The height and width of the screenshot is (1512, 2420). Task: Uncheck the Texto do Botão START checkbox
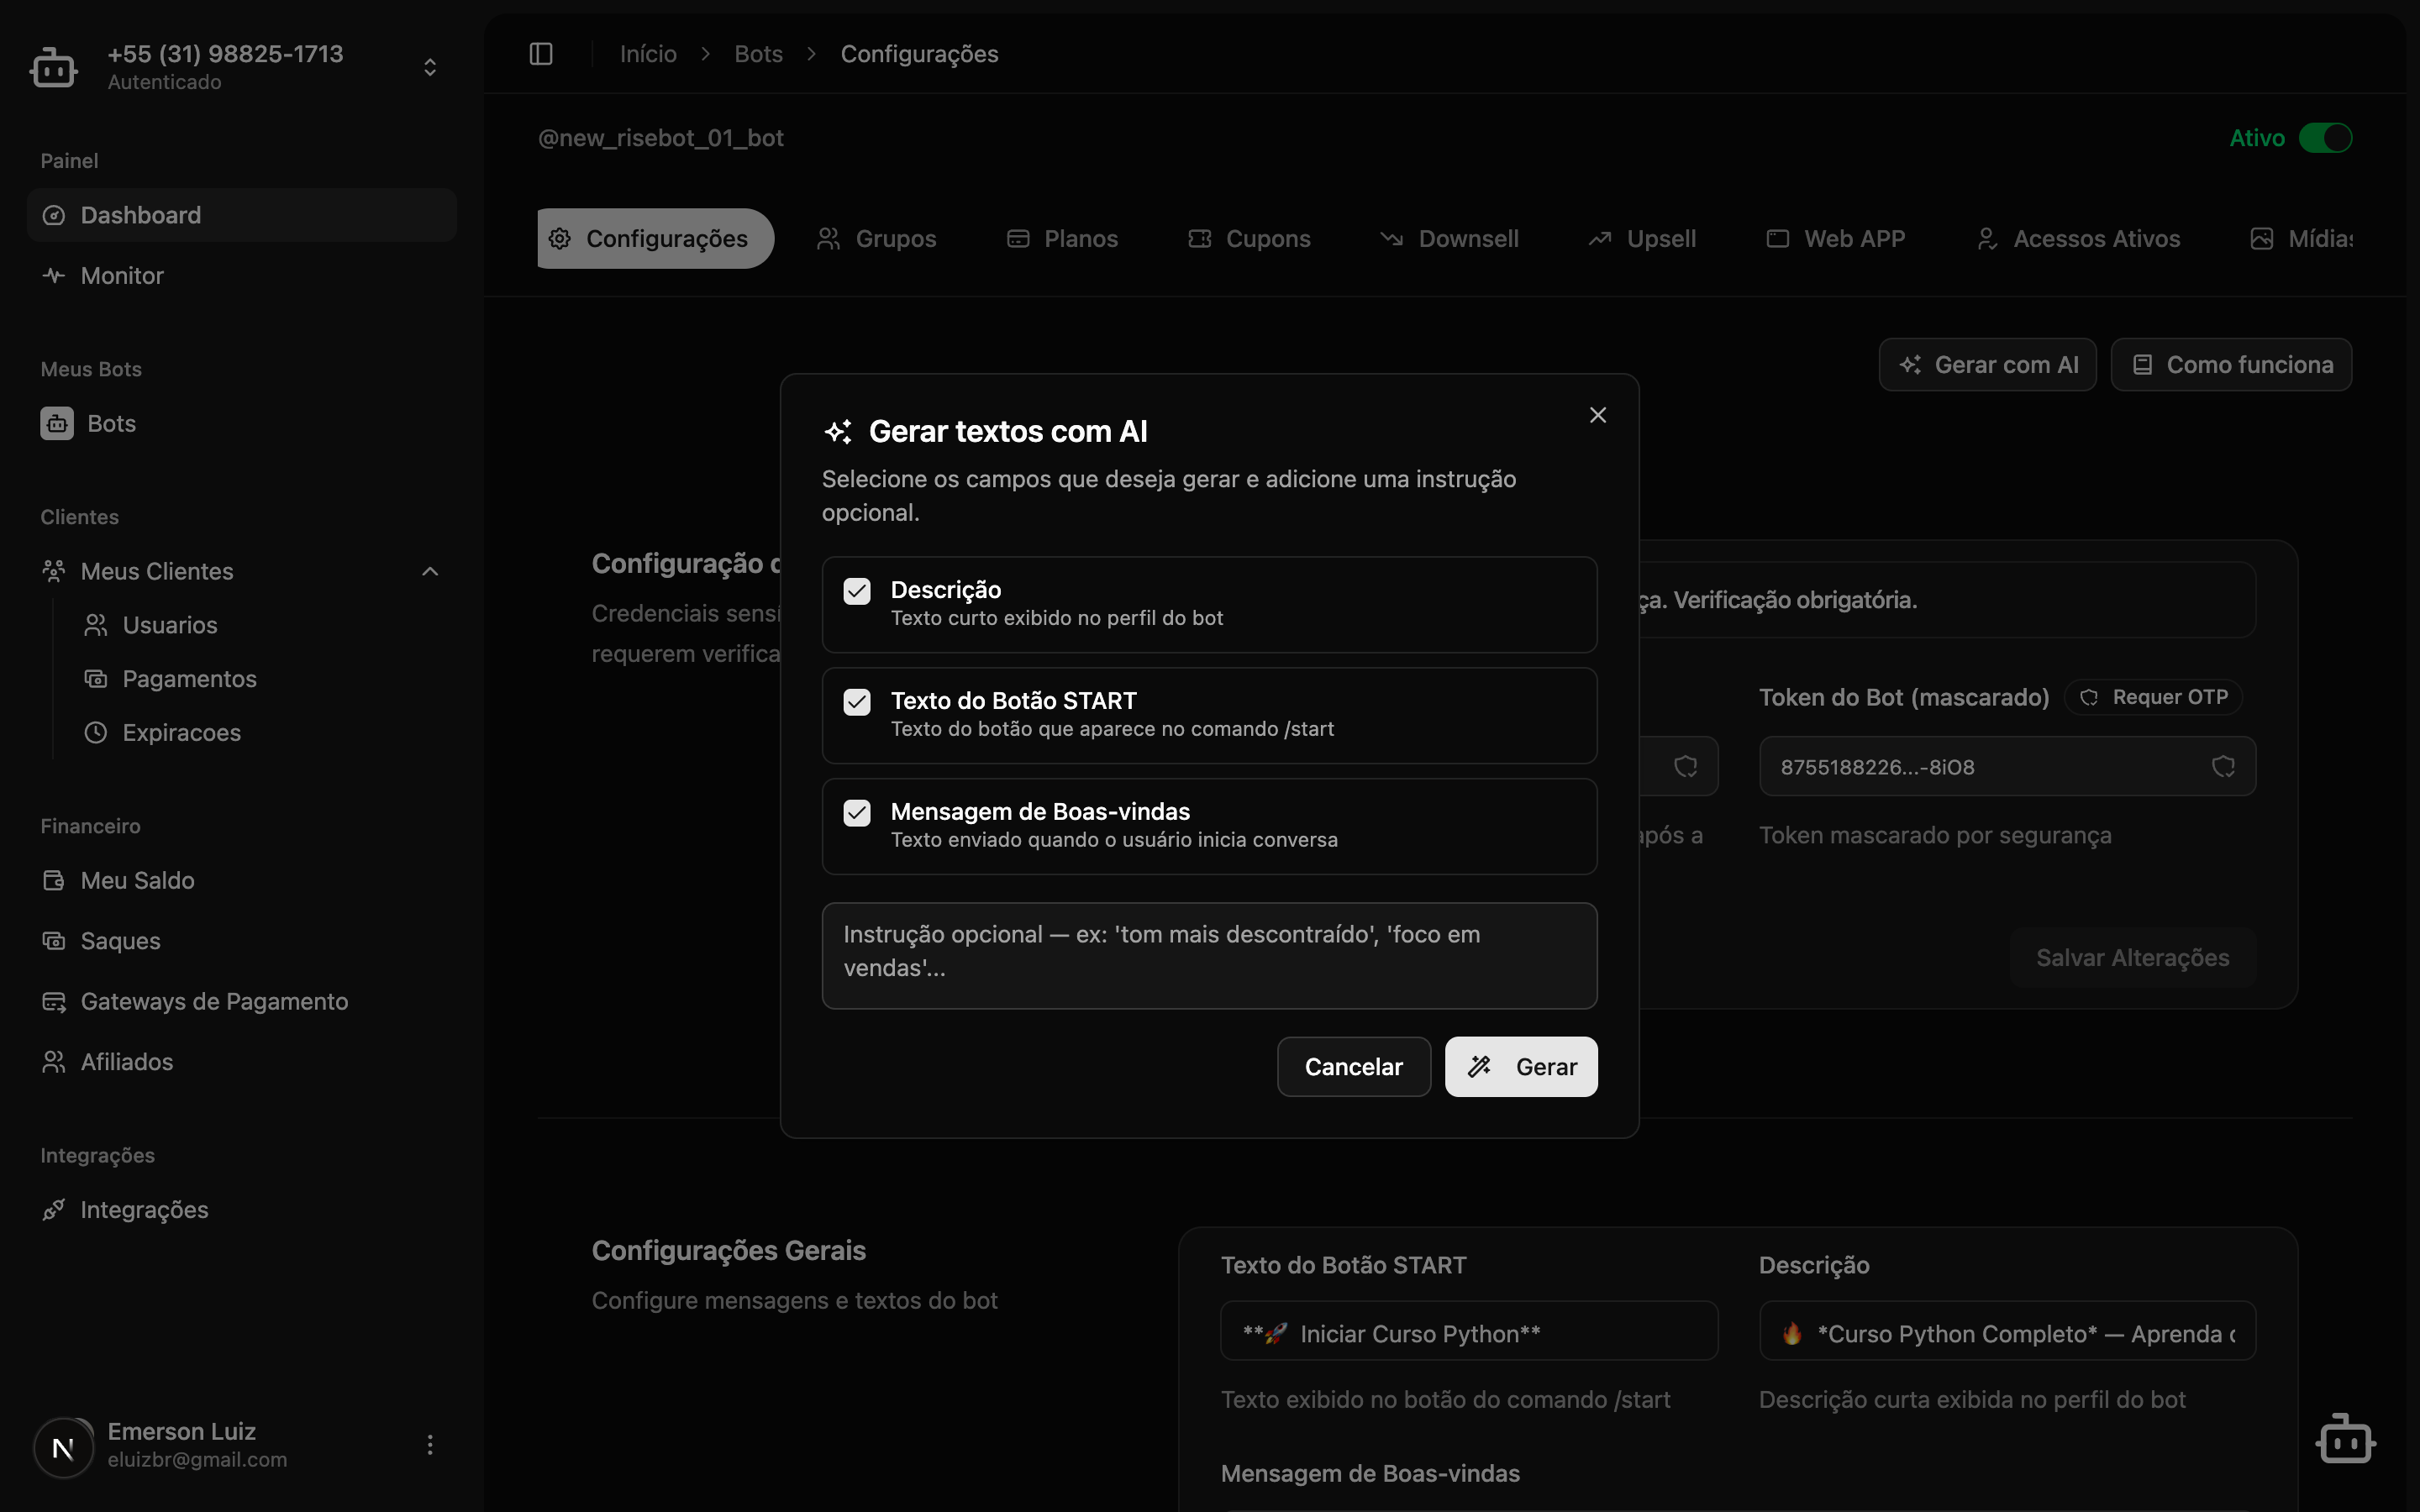[857, 702]
